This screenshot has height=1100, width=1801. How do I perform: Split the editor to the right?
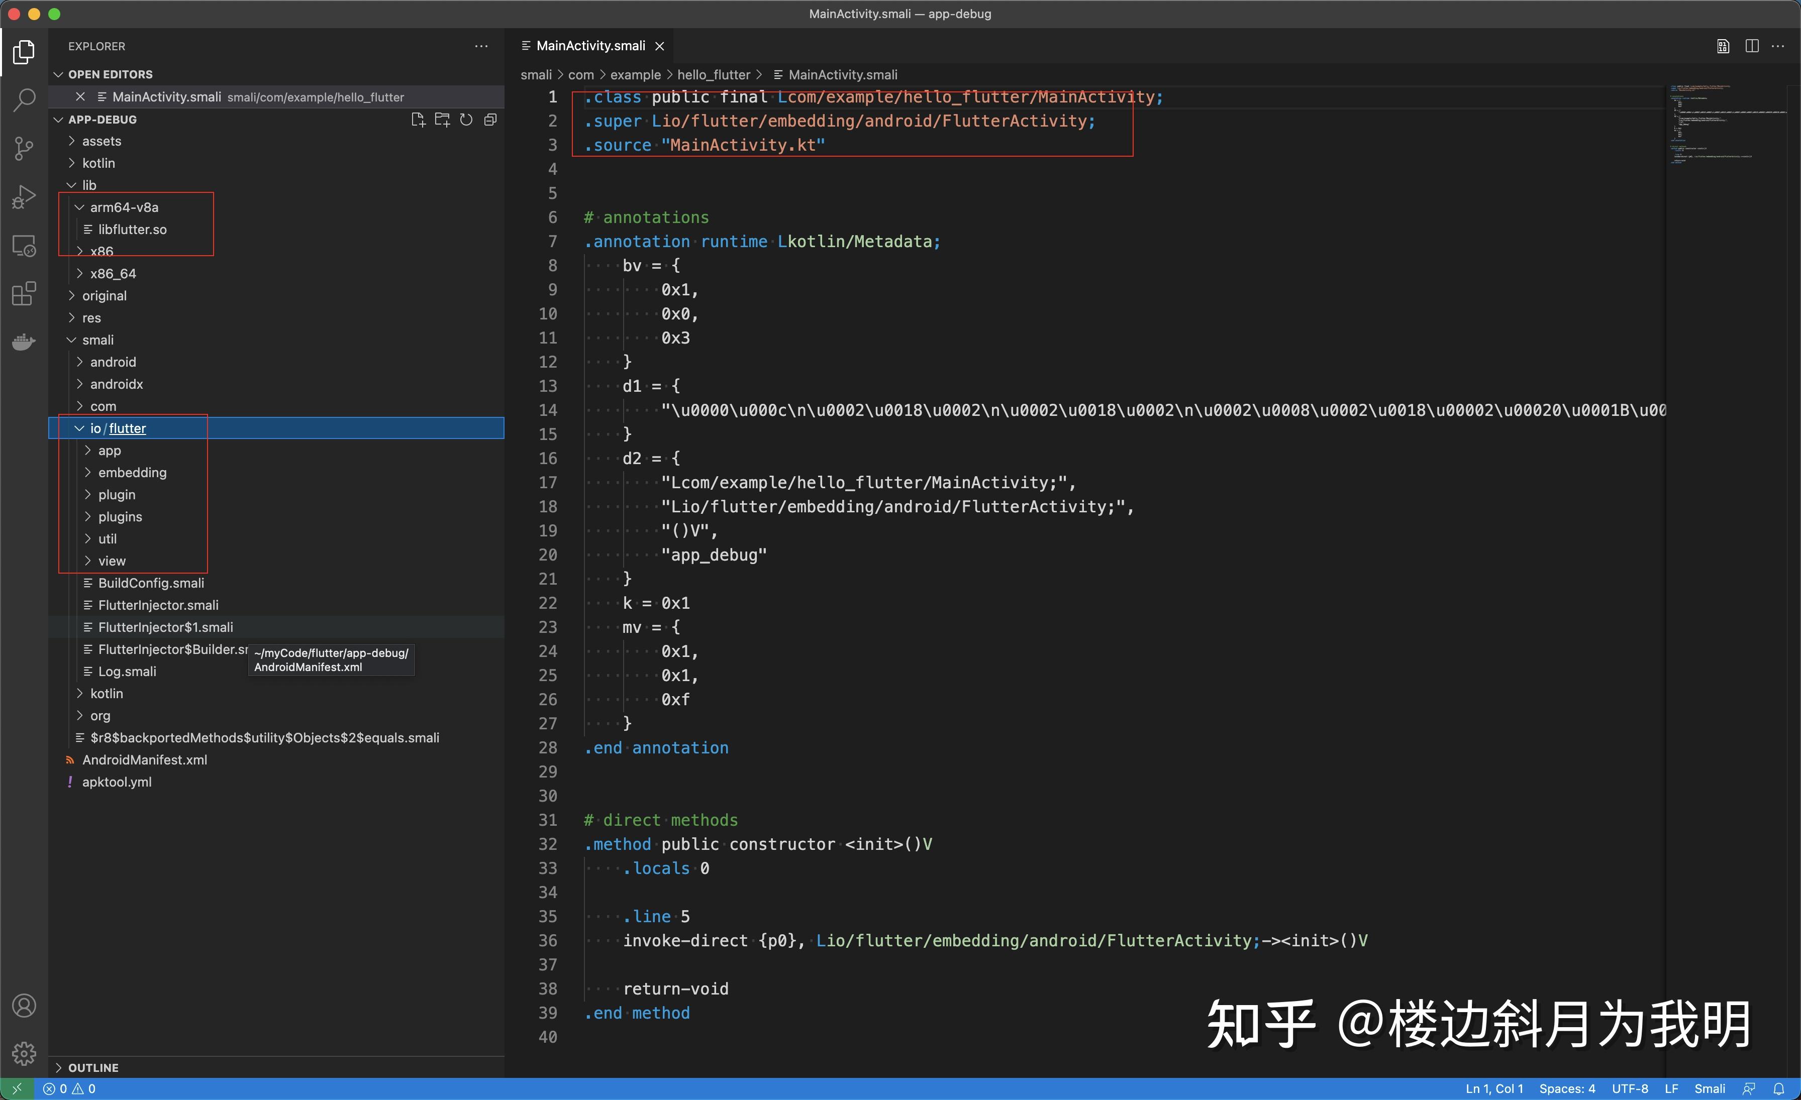pyautogui.click(x=1751, y=46)
